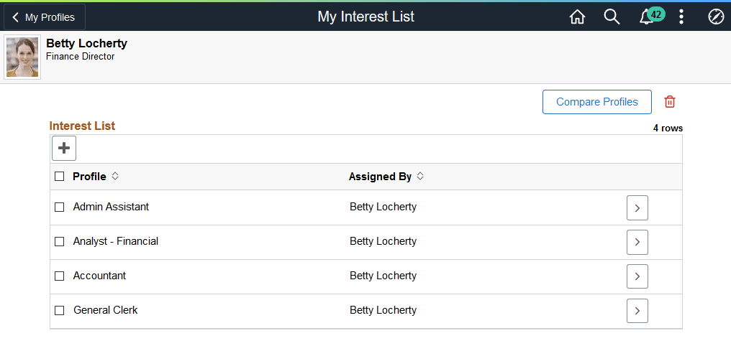Mark the General Clerk checkbox
Image resolution: width=731 pixels, height=346 pixels.
60,311
